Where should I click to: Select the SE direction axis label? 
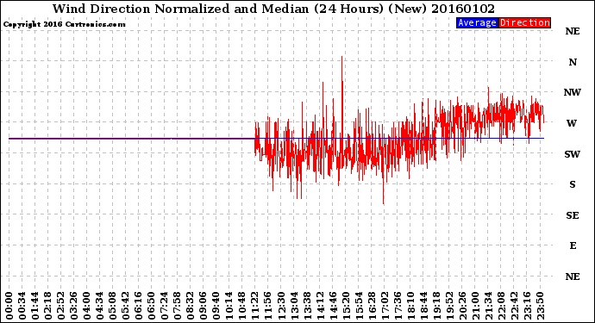click(573, 215)
